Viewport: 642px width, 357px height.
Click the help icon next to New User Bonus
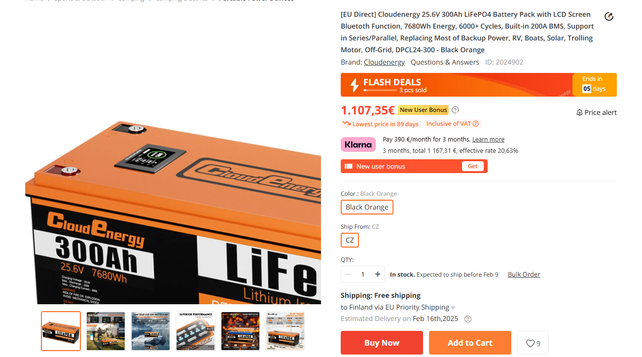coord(455,110)
